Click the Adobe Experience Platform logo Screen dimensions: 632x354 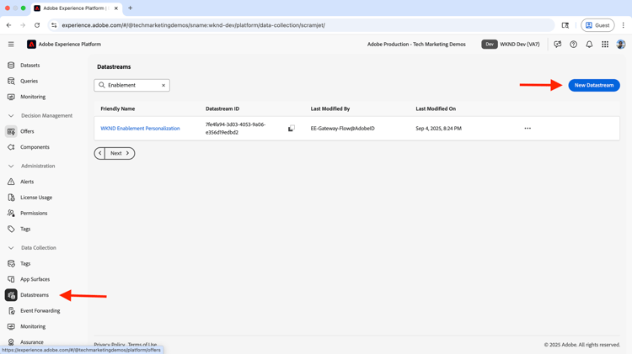[x=31, y=45]
